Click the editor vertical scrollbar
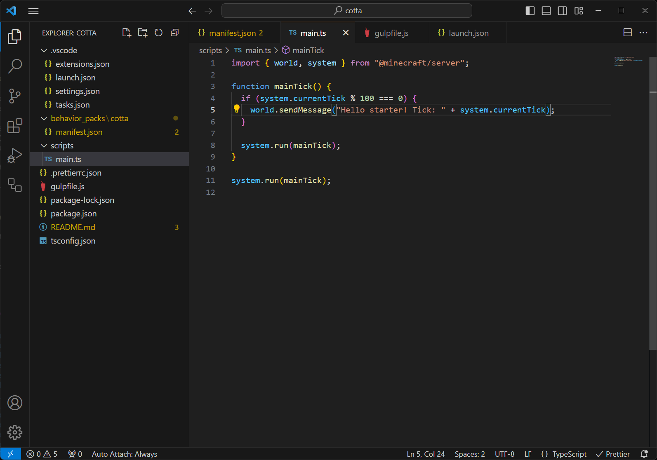The image size is (657, 460). (x=653, y=204)
